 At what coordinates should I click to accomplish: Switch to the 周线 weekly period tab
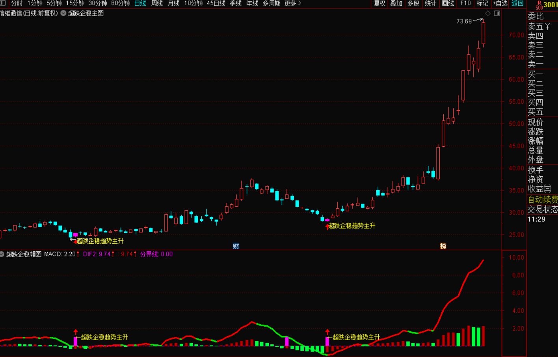[x=157, y=3]
